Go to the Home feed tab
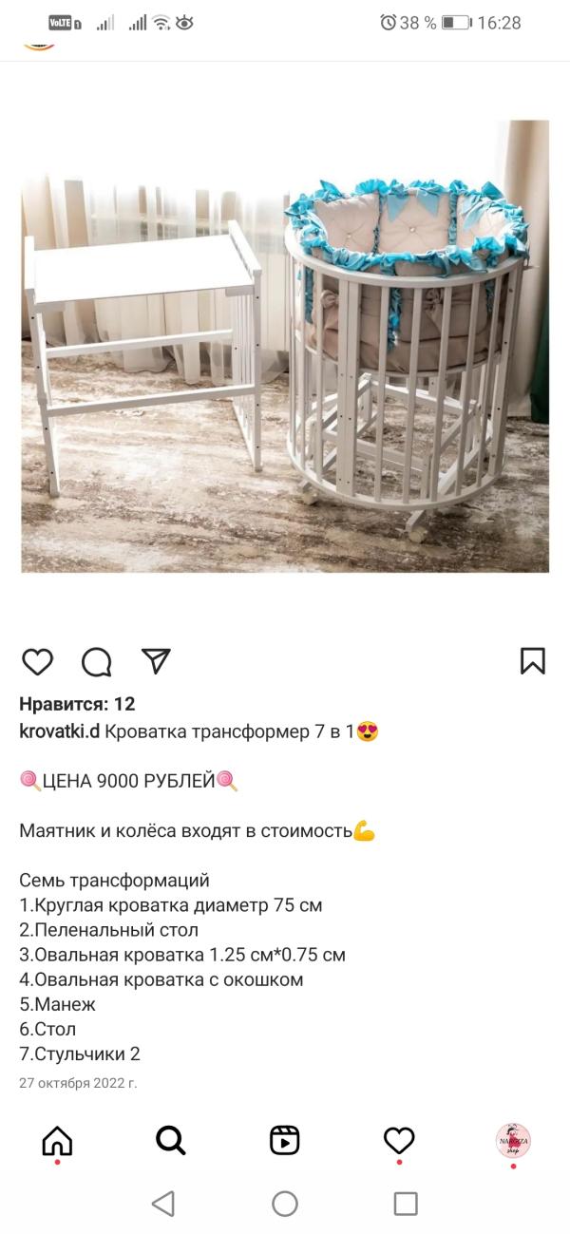The image size is (570, 1234). point(57,1140)
